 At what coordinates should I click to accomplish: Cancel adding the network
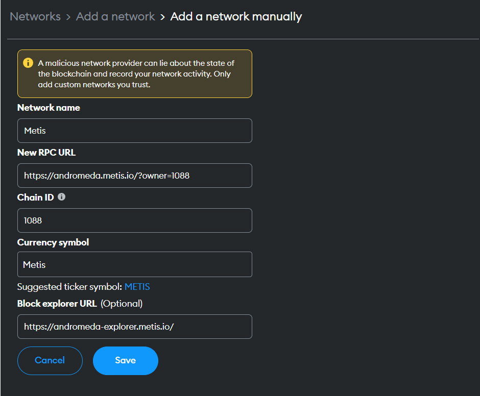tap(50, 360)
